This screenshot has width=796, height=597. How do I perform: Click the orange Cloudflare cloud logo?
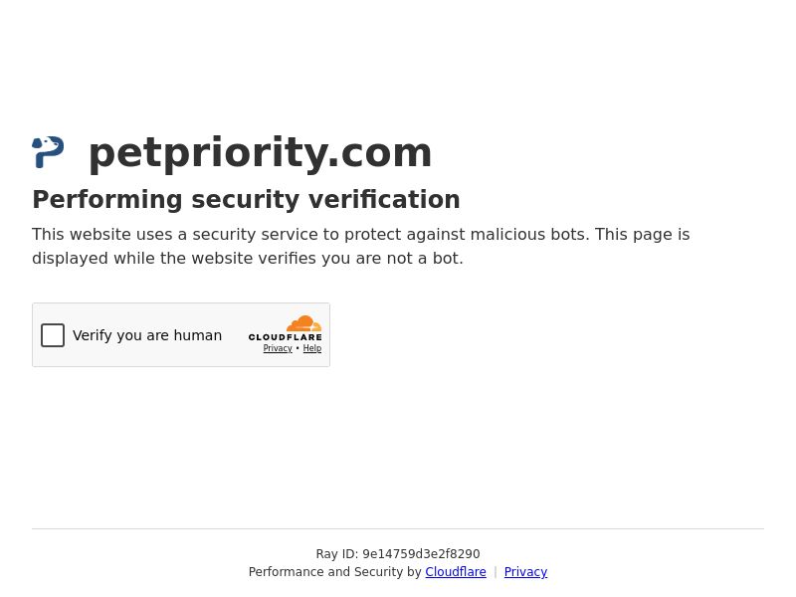click(303, 323)
